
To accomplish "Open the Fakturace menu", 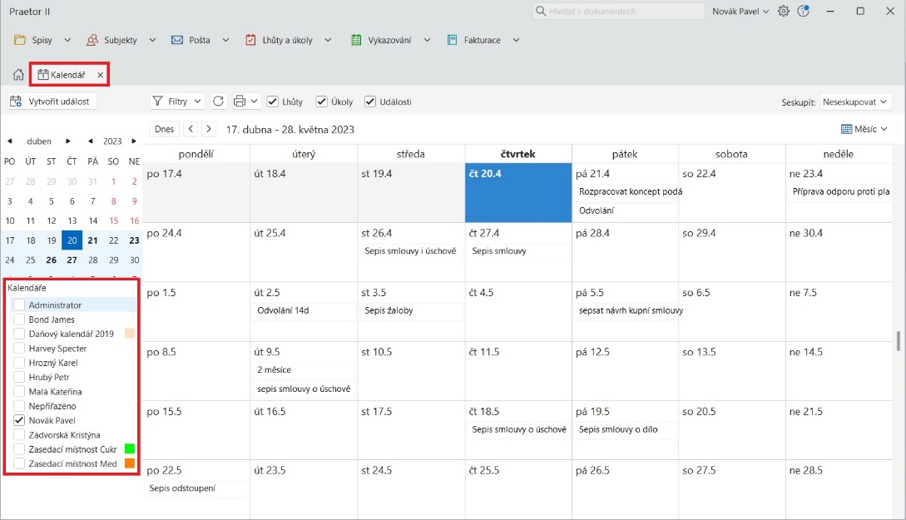I will [483, 40].
